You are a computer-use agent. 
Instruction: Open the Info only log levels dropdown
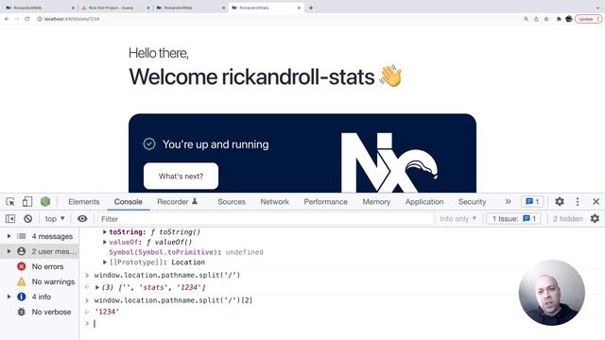[458, 219]
